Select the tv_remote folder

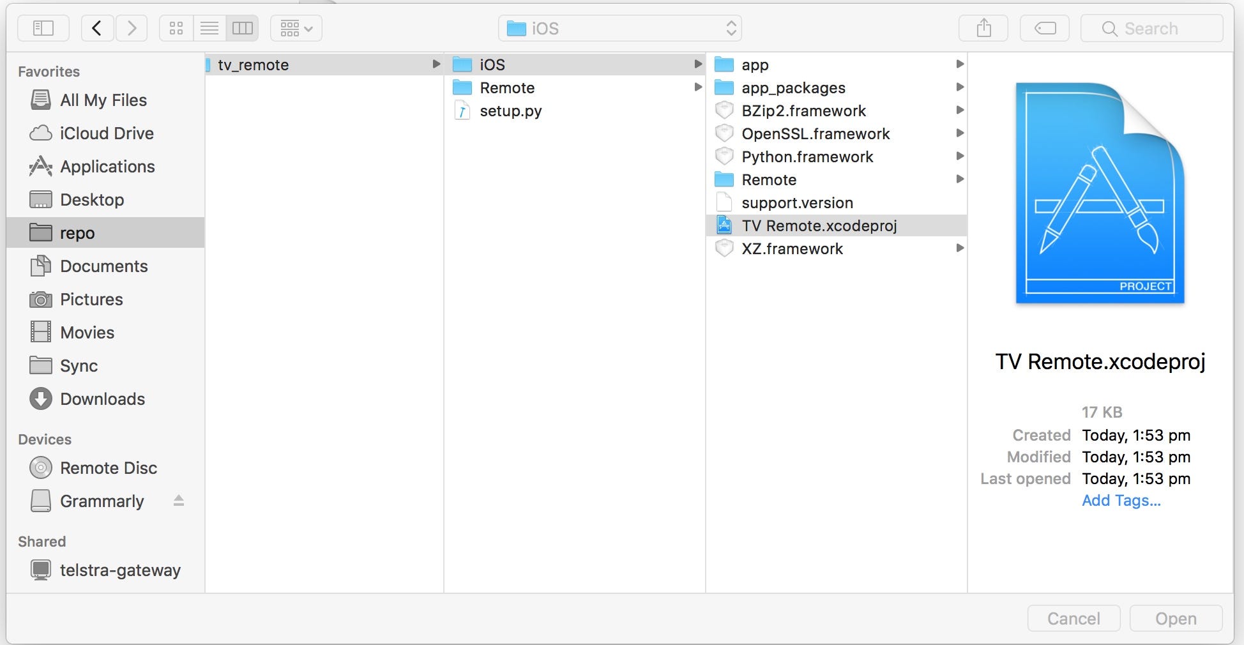(324, 64)
